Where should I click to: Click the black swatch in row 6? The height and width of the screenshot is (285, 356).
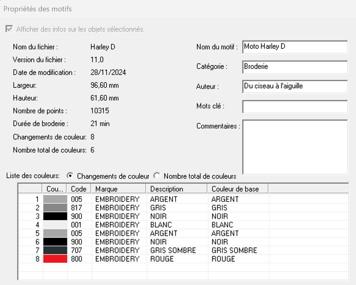tap(55, 242)
